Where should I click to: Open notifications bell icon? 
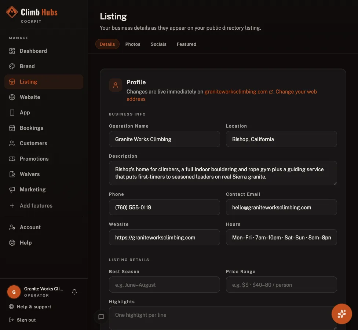74,291
